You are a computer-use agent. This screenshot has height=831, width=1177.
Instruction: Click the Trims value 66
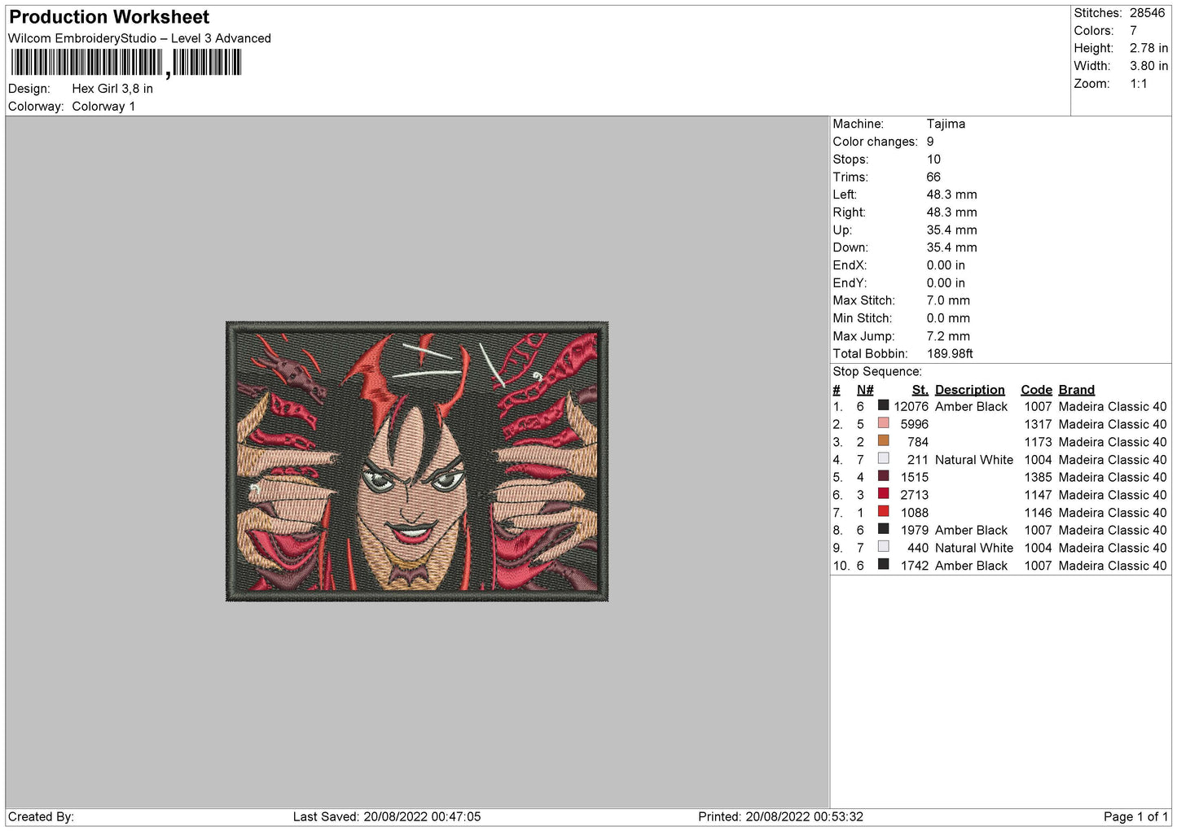click(x=933, y=177)
